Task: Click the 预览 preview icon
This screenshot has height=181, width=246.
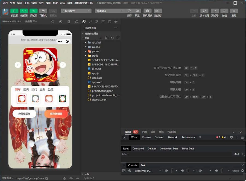Action: click(137, 11)
